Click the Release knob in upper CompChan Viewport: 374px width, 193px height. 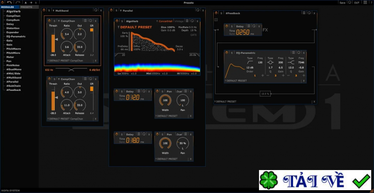(79, 47)
